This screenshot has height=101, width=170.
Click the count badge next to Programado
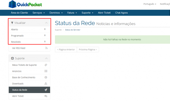point(45,35)
